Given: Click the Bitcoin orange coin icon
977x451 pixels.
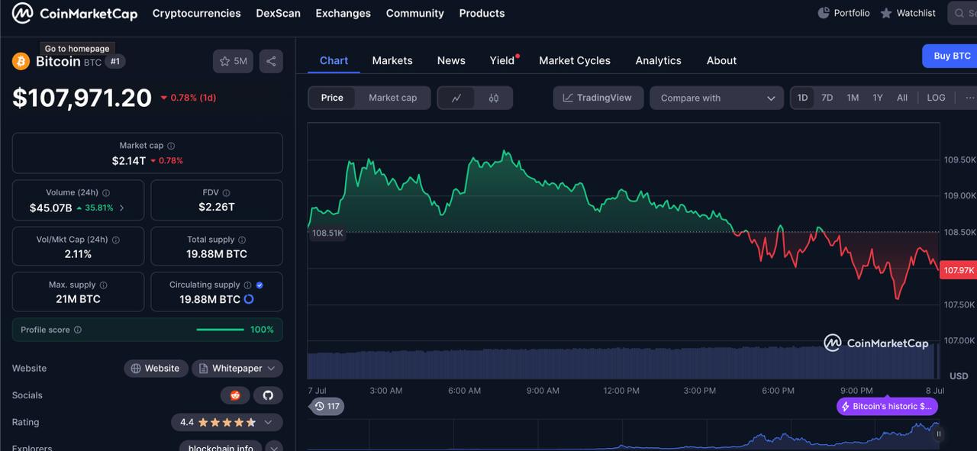Looking at the screenshot, I should click(x=21, y=62).
